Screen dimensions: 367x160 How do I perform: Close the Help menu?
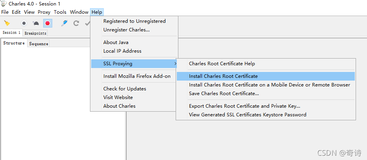(97, 12)
